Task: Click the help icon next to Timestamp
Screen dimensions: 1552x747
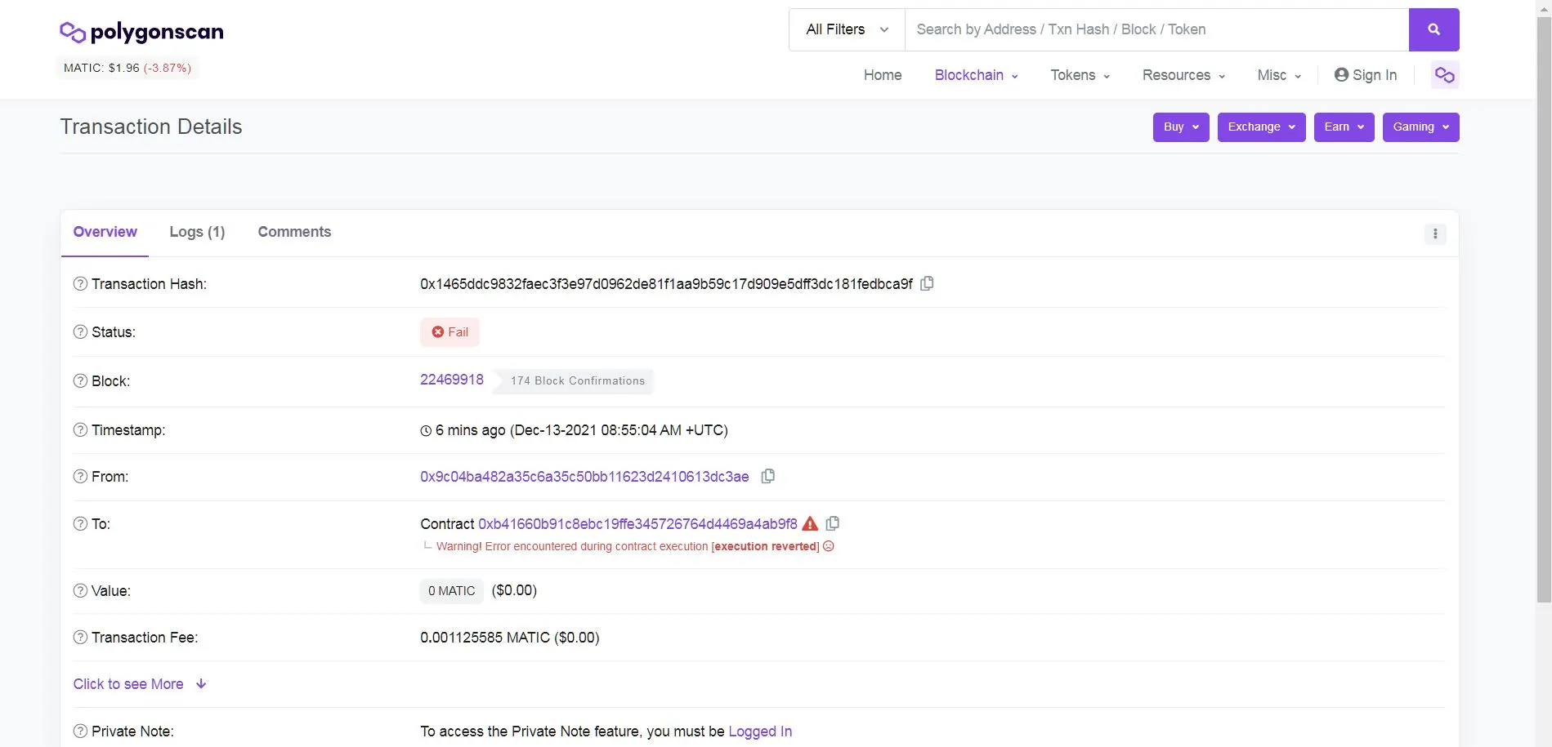Action: tap(80, 430)
